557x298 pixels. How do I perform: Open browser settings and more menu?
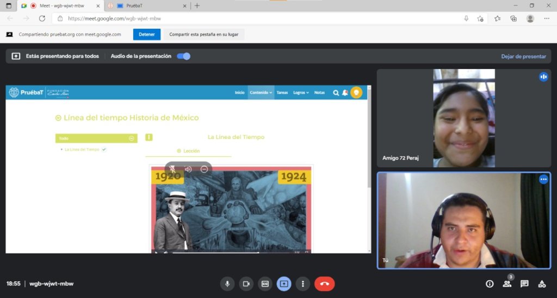(547, 18)
